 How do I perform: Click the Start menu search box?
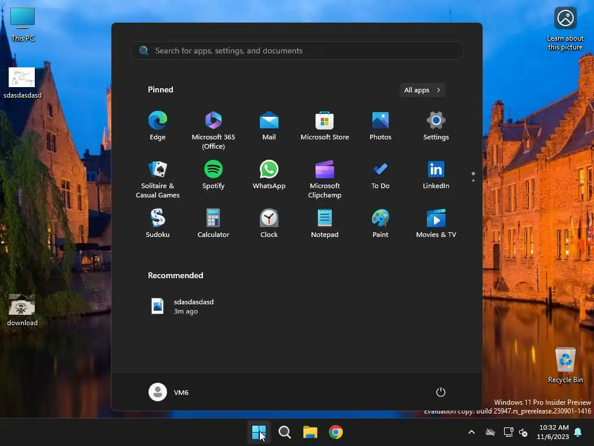pyautogui.click(x=297, y=51)
